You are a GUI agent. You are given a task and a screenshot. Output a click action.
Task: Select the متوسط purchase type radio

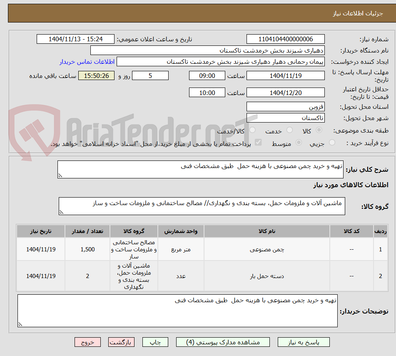[x=299, y=143]
